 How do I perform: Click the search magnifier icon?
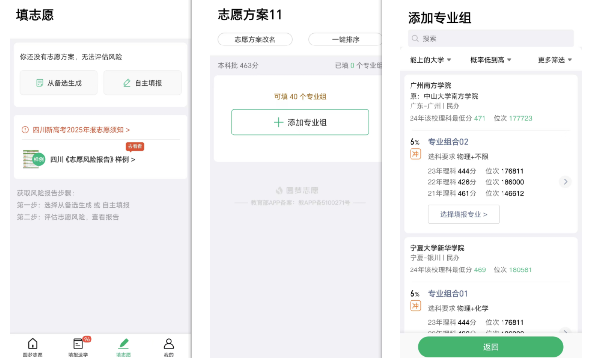[415, 38]
